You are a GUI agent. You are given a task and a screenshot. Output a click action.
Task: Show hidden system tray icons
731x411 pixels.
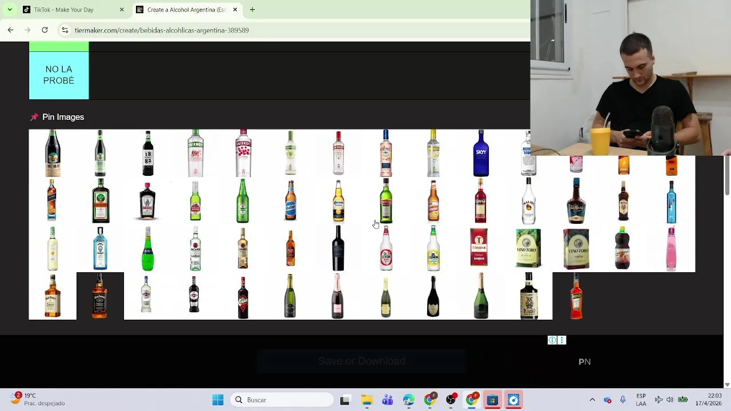pyautogui.click(x=592, y=400)
